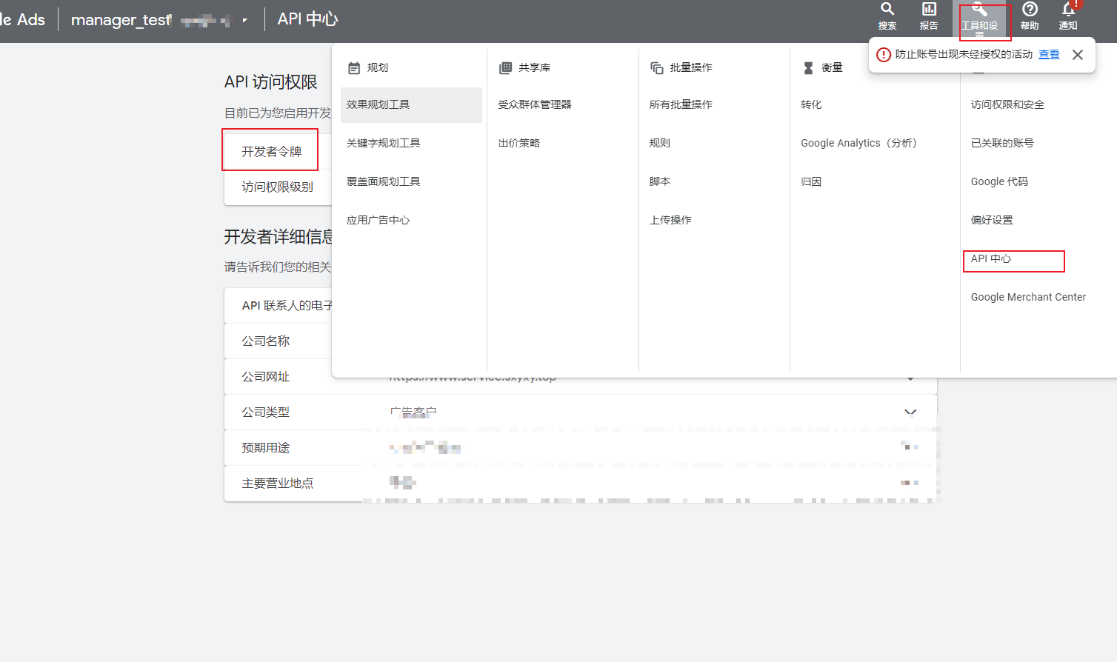
Task: Expand the 公司类型 row chevron
Action: point(910,412)
